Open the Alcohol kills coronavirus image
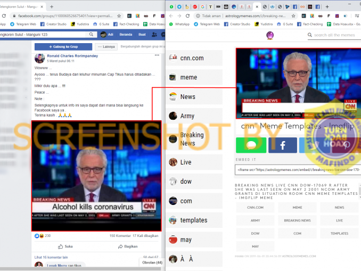This screenshot has height=271, width=361. point(96,176)
